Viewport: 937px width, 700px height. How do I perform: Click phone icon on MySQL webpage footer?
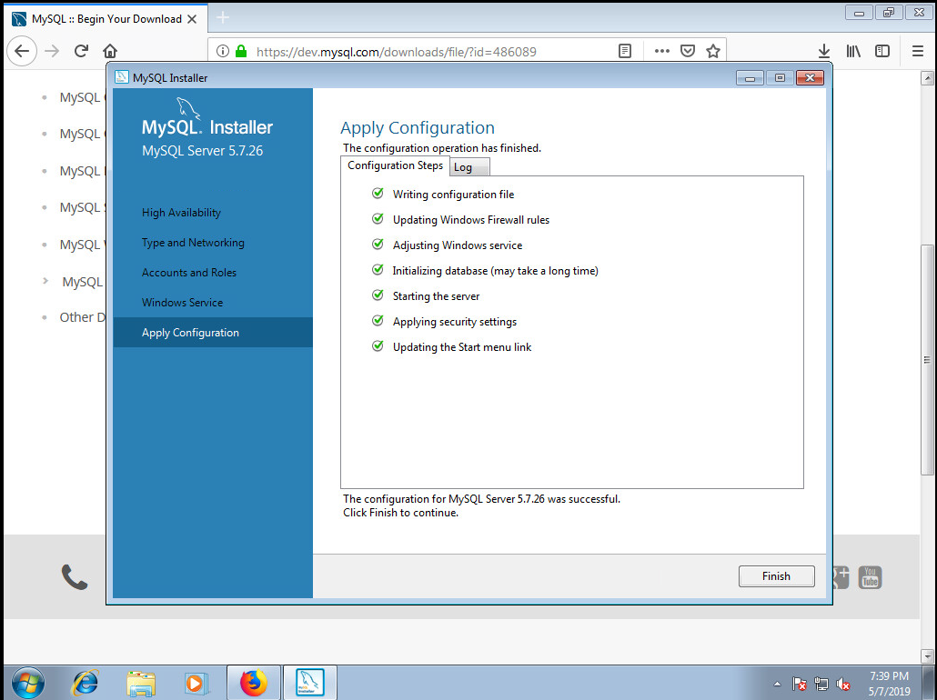75,577
